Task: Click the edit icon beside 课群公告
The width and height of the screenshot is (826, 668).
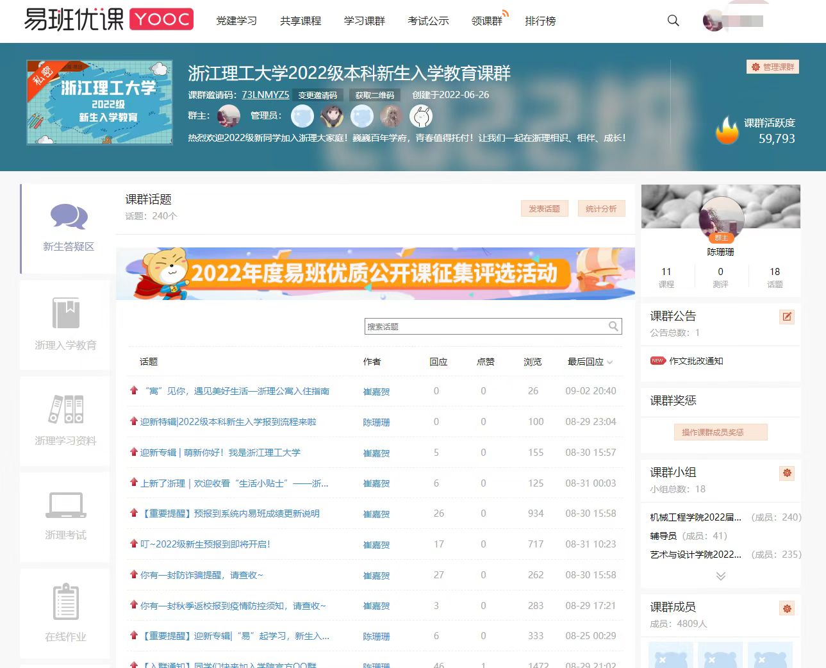Action: coord(787,316)
